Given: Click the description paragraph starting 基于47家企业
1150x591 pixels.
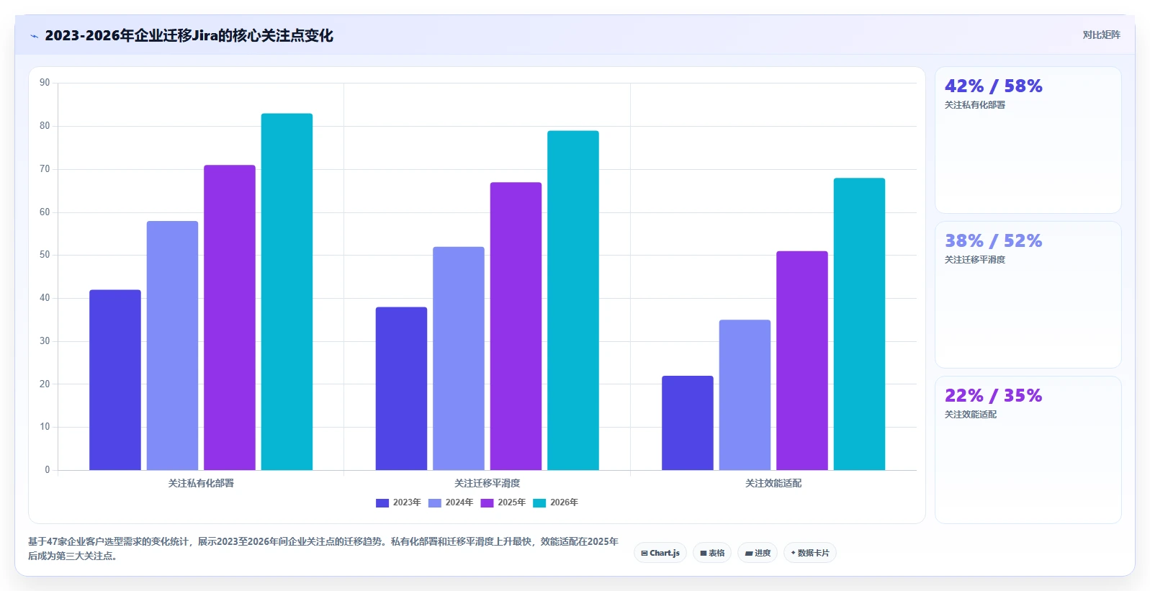Looking at the screenshot, I should point(323,549).
